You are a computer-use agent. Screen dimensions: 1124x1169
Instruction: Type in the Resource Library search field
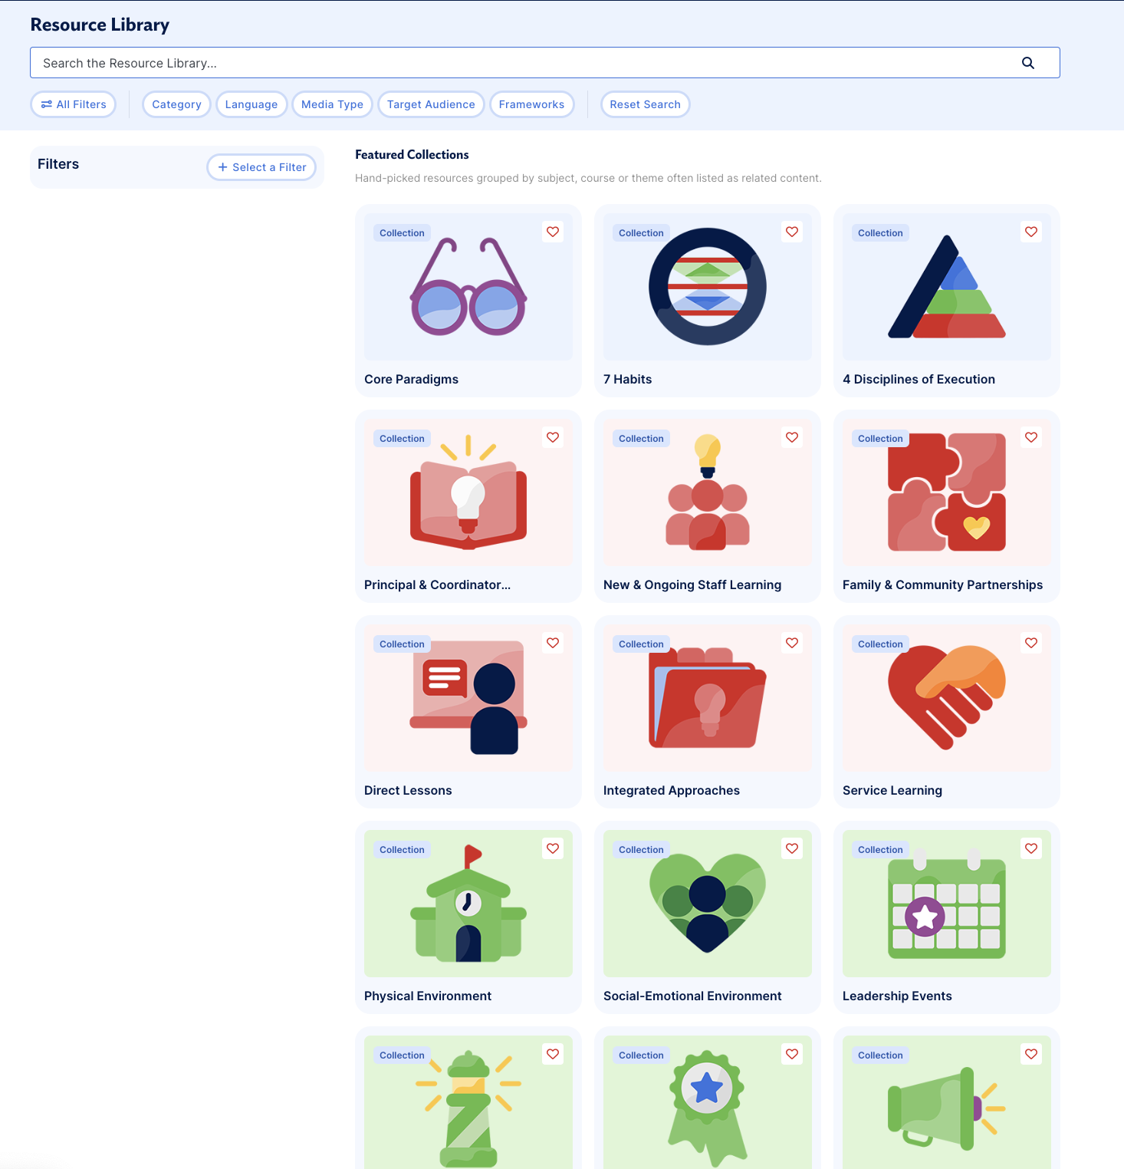tap(521, 63)
